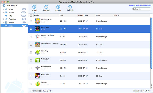Click the Export arrow icon

[58, 7]
